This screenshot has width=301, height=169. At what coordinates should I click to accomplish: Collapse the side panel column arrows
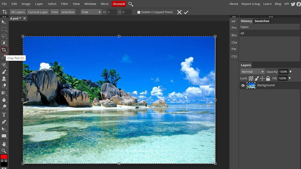pos(234,17)
